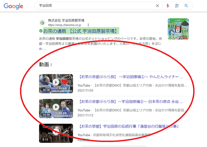Screen dimensions: 207x147
Task: Open the Google logo homepage link
Action: click(x=13, y=6)
